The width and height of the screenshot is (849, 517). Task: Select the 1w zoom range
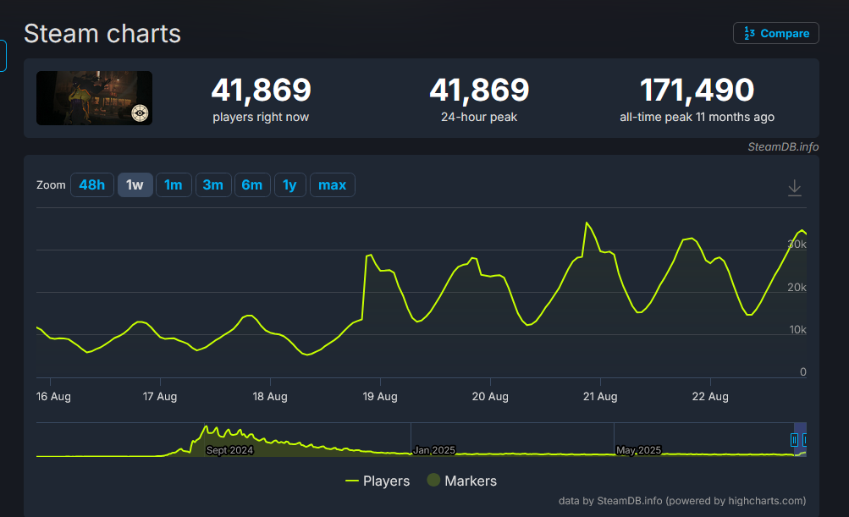coord(135,185)
